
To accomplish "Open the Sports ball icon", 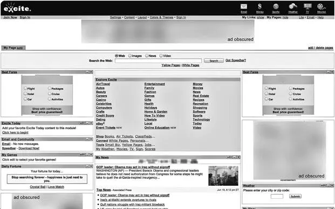I will point(276,6).
